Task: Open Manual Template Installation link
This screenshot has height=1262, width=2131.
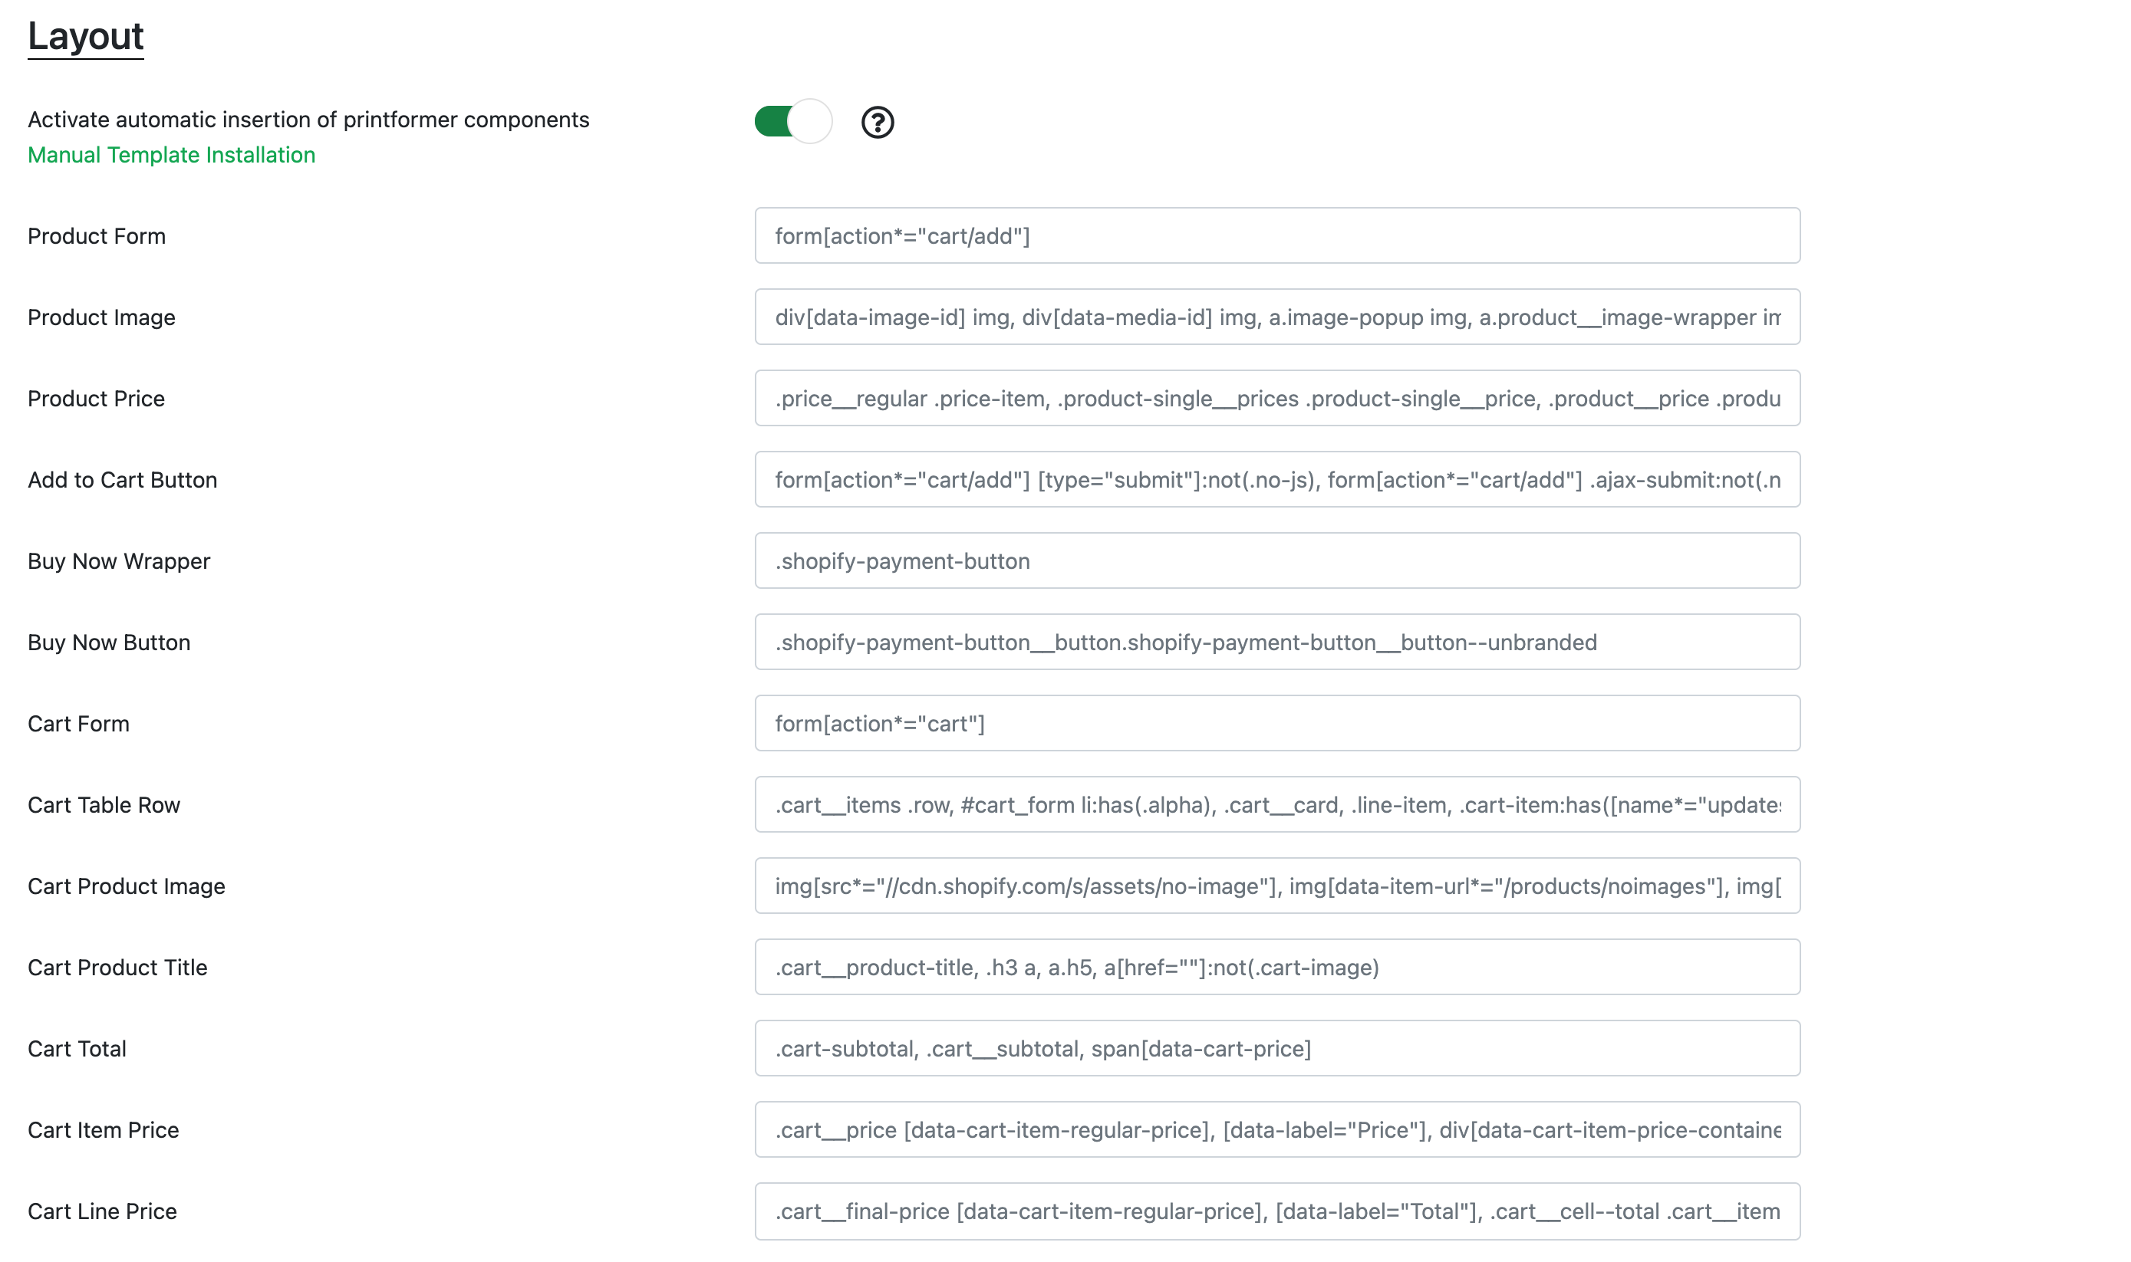Action: pyautogui.click(x=171, y=155)
